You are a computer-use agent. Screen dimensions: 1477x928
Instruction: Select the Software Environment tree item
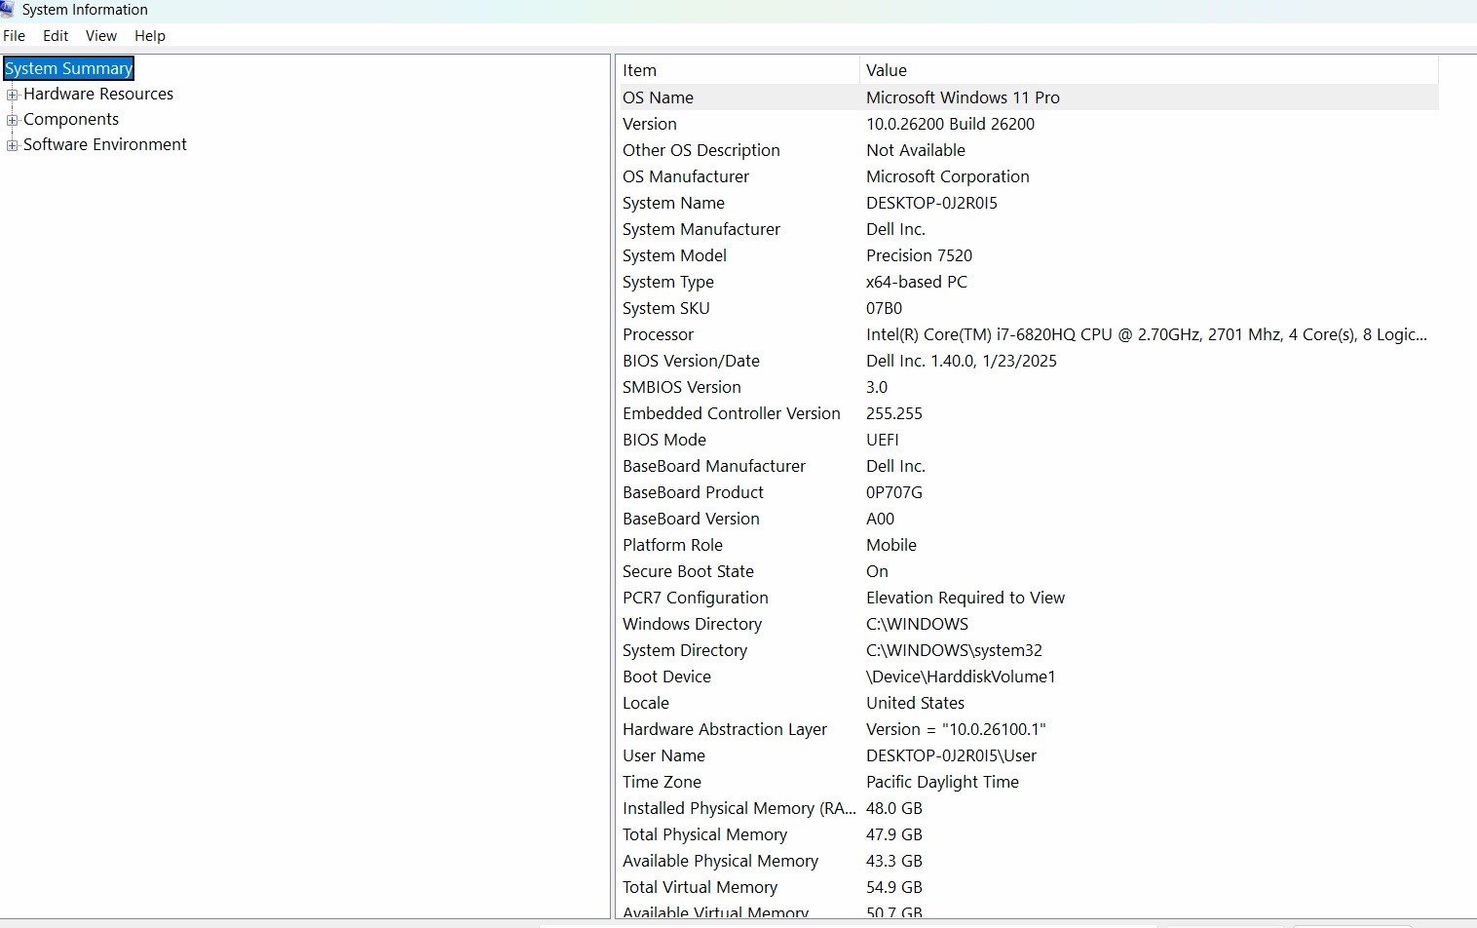point(105,144)
